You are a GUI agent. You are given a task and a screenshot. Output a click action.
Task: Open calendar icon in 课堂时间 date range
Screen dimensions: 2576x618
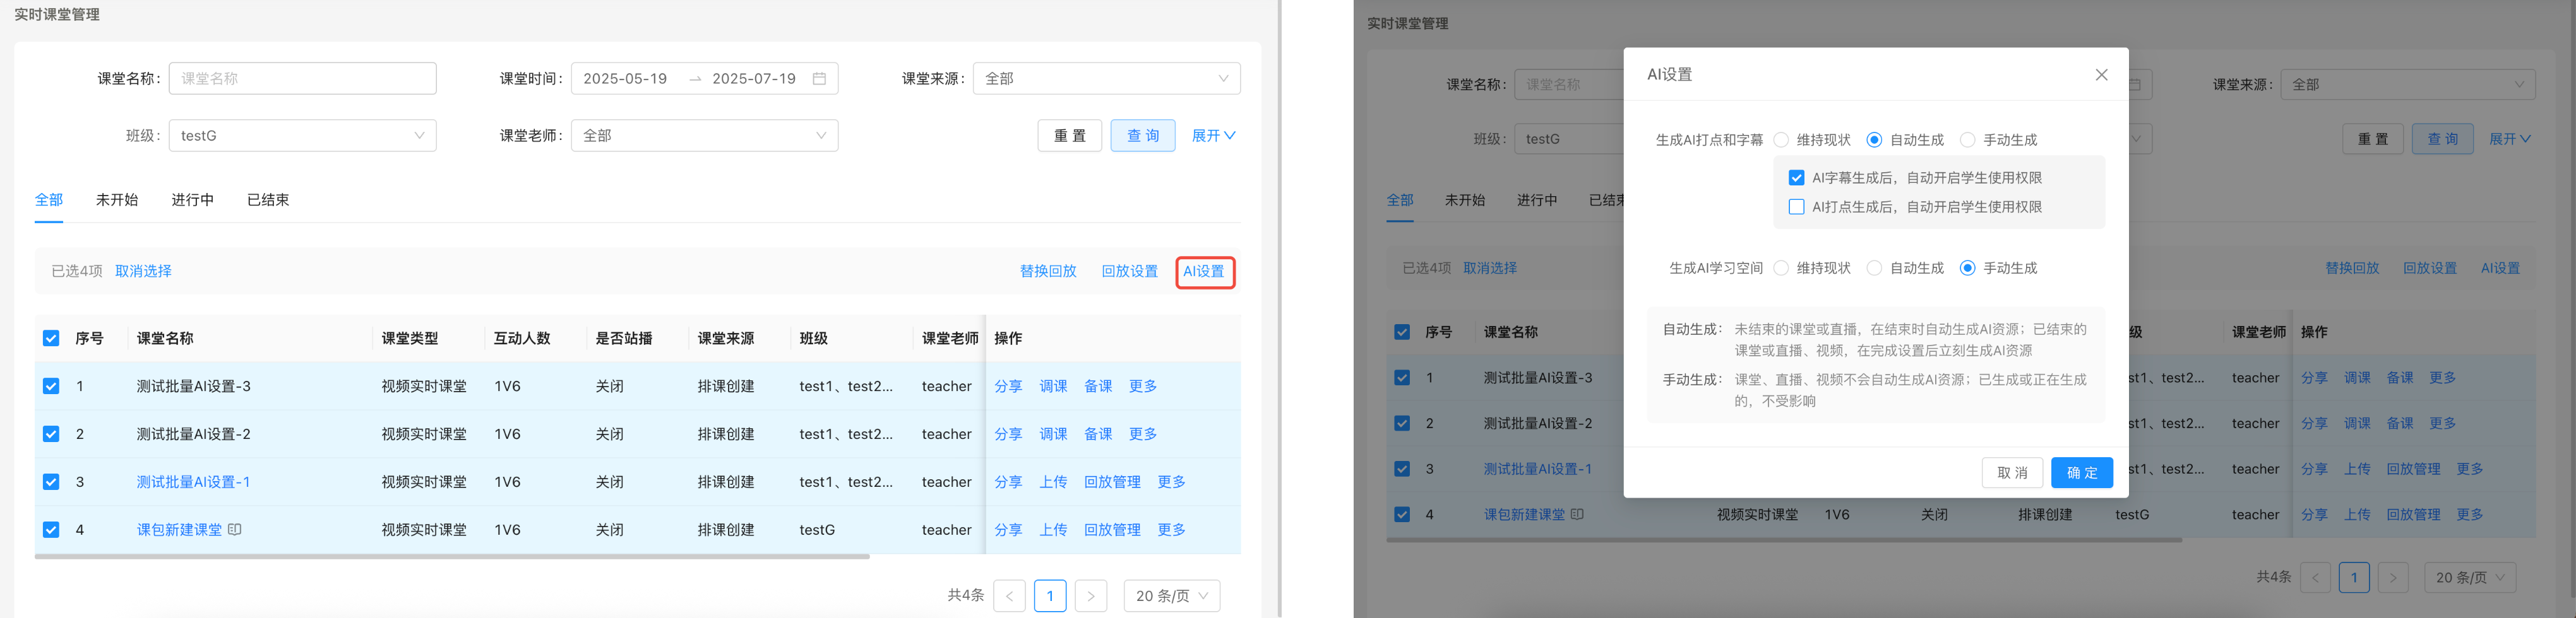pyautogui.click(x=819, y=79)
